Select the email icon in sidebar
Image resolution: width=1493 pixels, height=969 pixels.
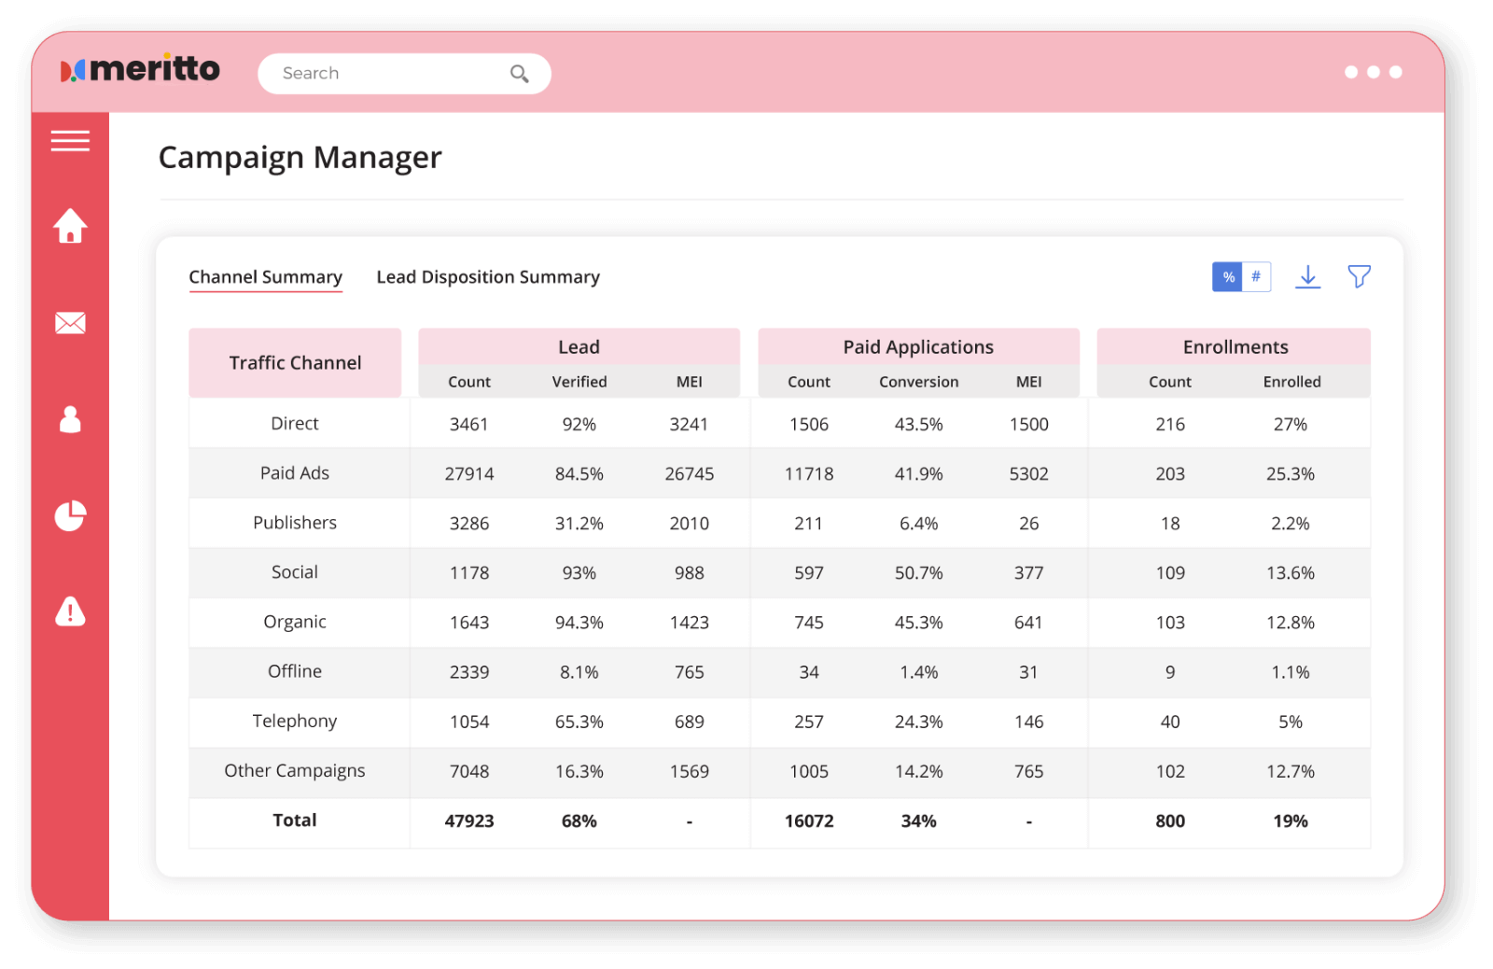[70, 322]
